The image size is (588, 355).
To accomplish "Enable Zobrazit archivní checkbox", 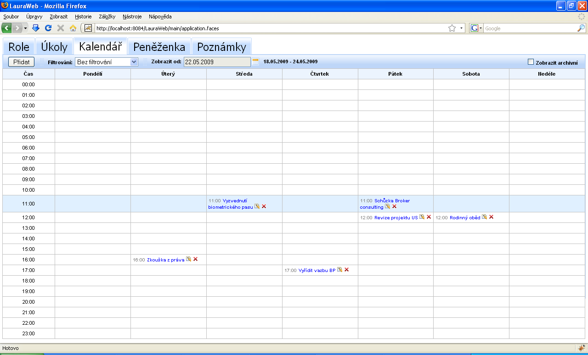I will click(x=531, y=62).
